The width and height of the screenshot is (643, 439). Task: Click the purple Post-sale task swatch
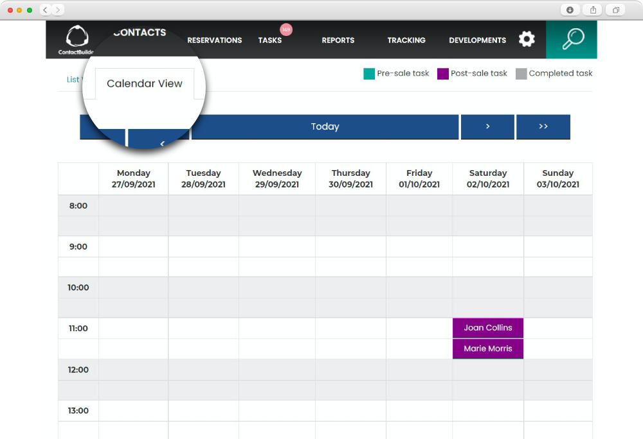442,74
